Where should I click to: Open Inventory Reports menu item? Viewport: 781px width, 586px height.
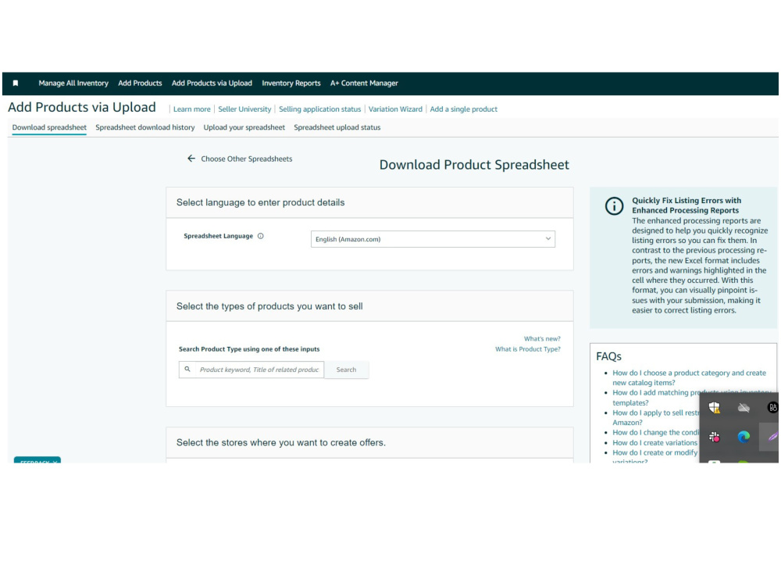click(291, 84)
